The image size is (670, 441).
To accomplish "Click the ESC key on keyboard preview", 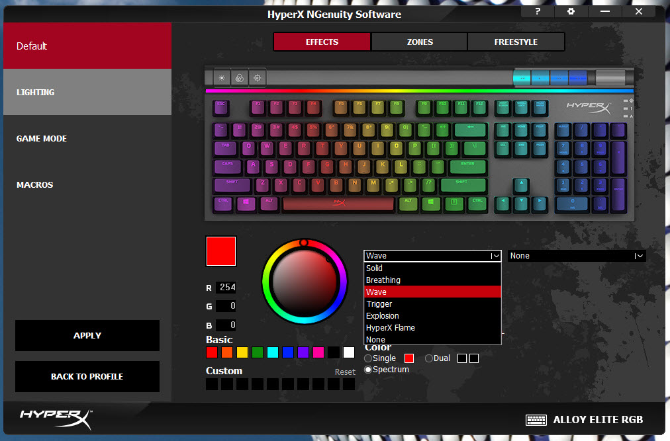I will coord(221,108).
